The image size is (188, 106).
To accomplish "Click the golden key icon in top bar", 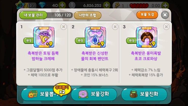I will [x=117, y=5].
